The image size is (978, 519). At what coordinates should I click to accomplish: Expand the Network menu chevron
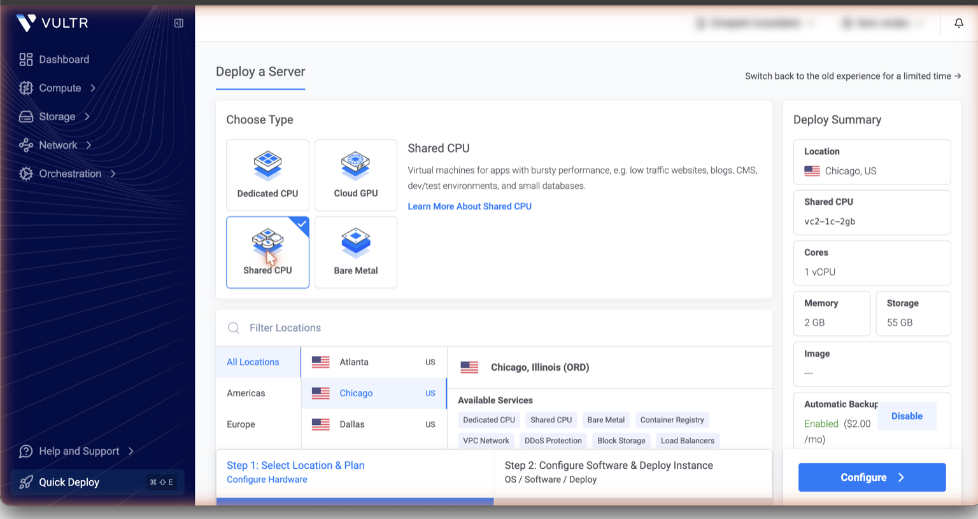pos(89,145)
